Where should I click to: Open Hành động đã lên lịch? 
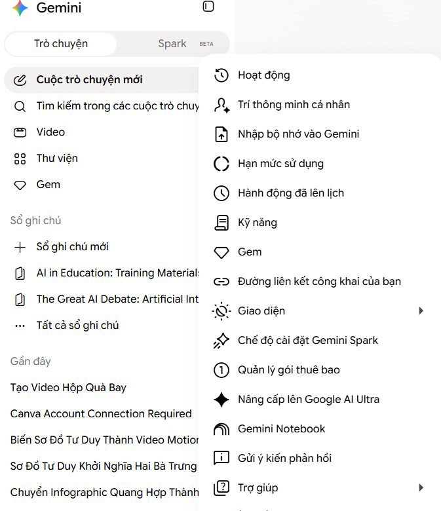319,193
